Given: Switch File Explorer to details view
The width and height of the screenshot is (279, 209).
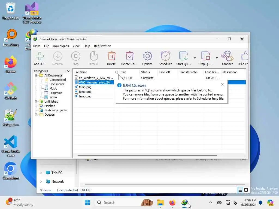Looking at the screenshot, I should click(240, 190).
